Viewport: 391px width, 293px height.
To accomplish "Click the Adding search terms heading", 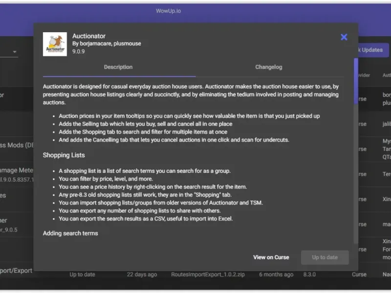I will coord(70,233).
